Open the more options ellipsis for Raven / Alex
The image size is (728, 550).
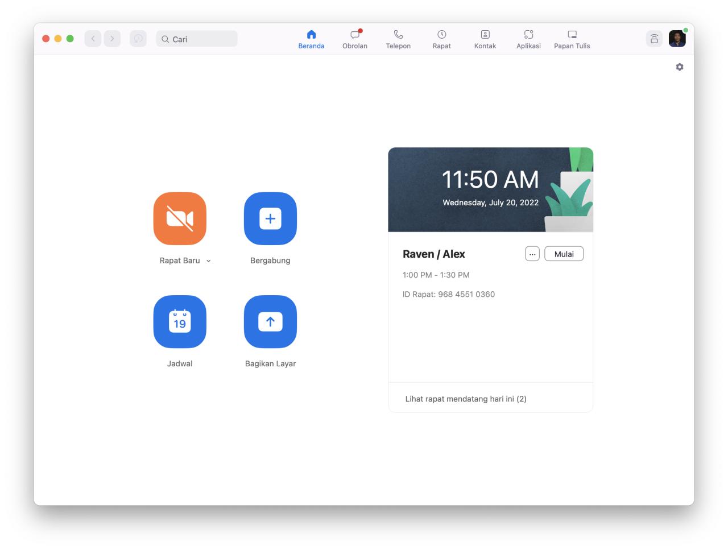click(x=532, y=254)
